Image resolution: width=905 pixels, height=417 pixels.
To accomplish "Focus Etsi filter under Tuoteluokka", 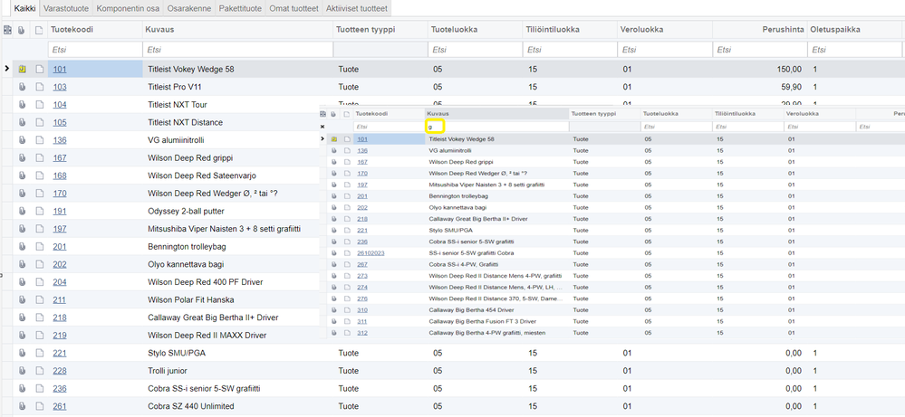I will tap(475, 50).
